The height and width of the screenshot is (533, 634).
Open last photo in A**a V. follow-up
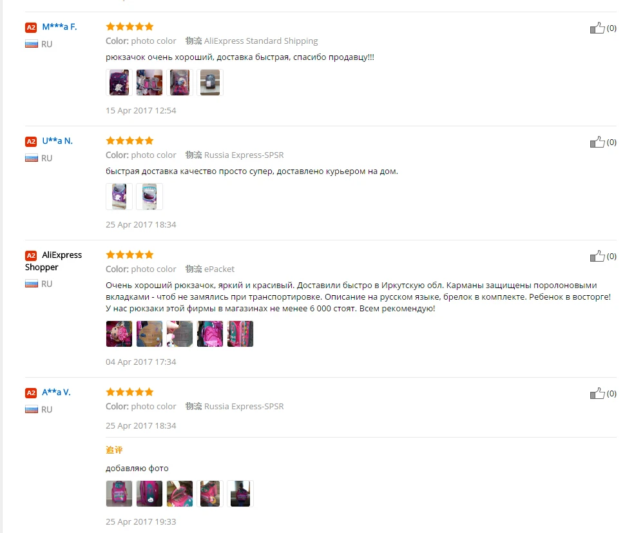coord(240,494)
